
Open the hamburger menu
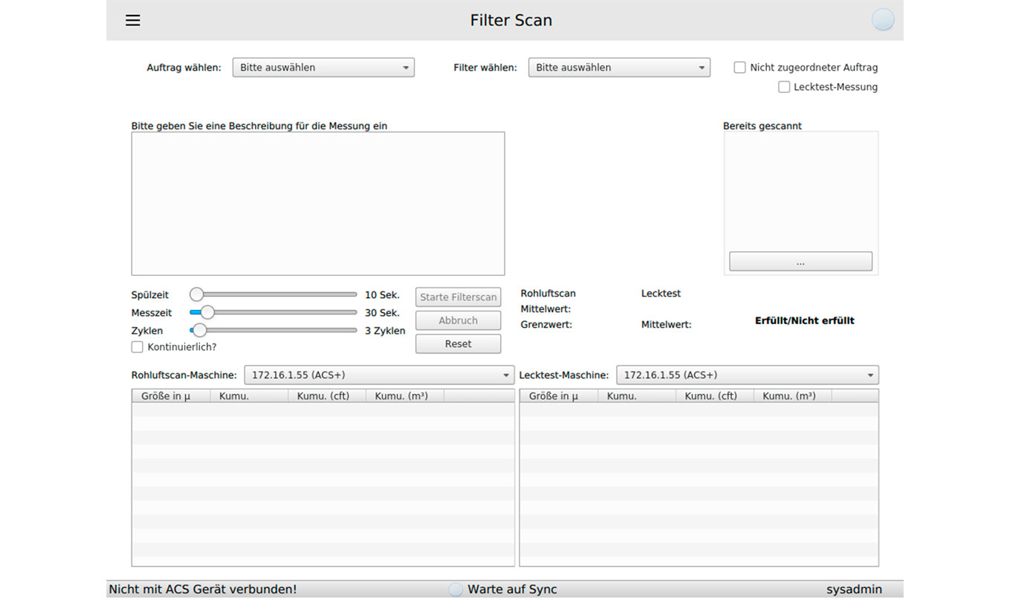coord(133,20)
